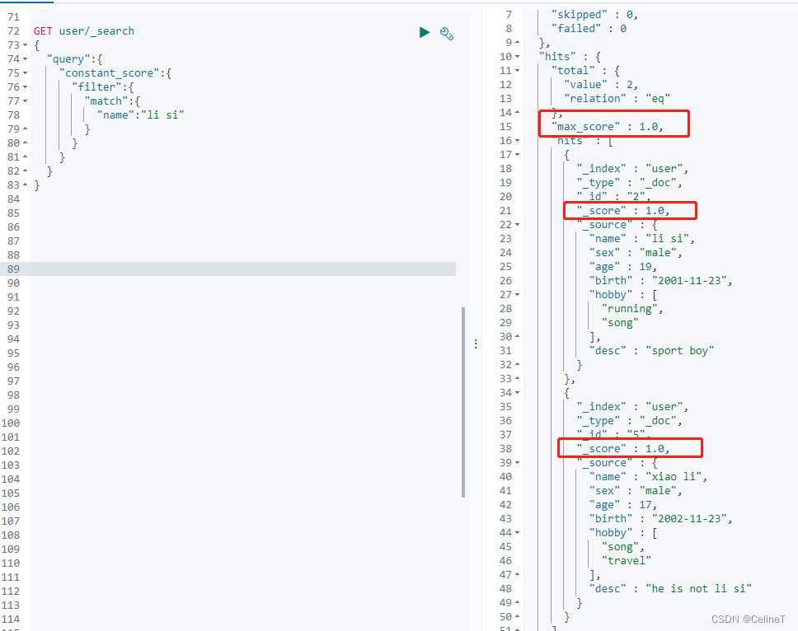Collapse the first _source object on line 22

519,224
